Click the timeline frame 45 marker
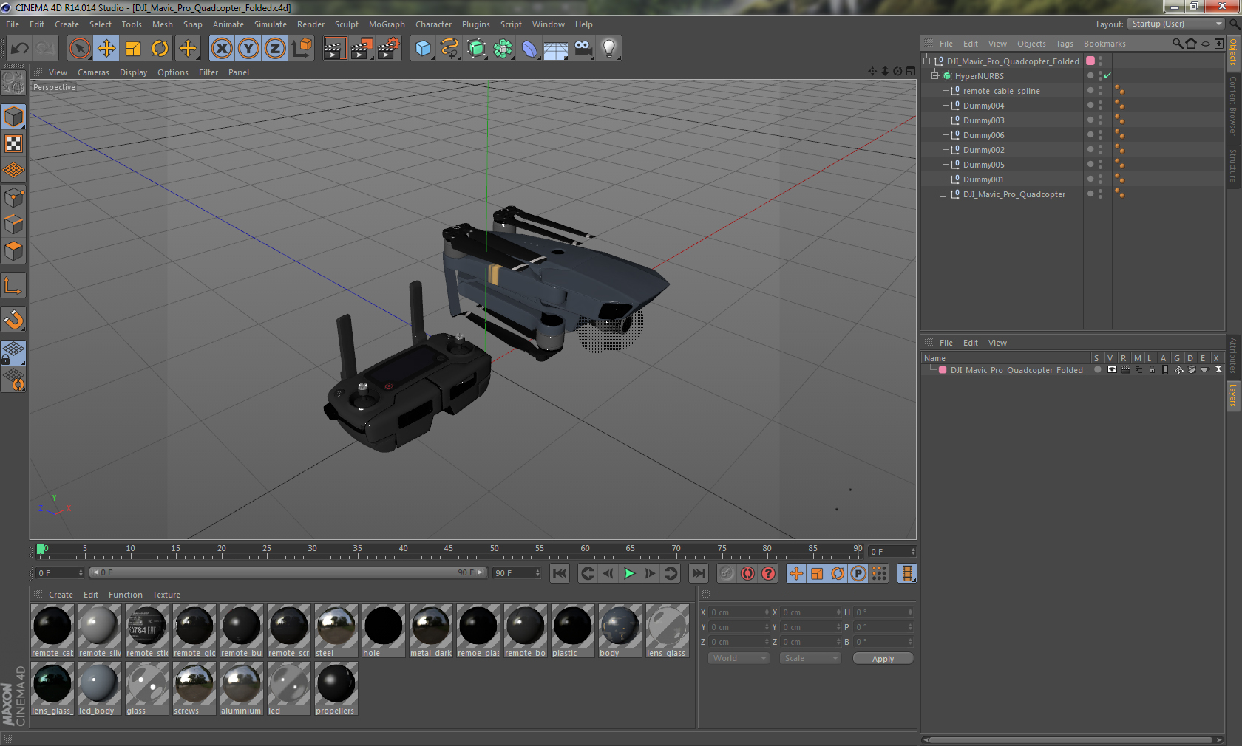 [x=449, y=550]
